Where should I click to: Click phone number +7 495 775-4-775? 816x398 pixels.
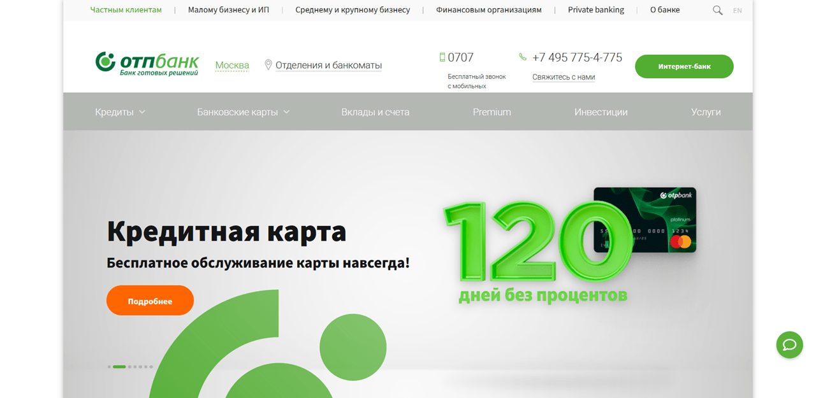pos(577,57)
